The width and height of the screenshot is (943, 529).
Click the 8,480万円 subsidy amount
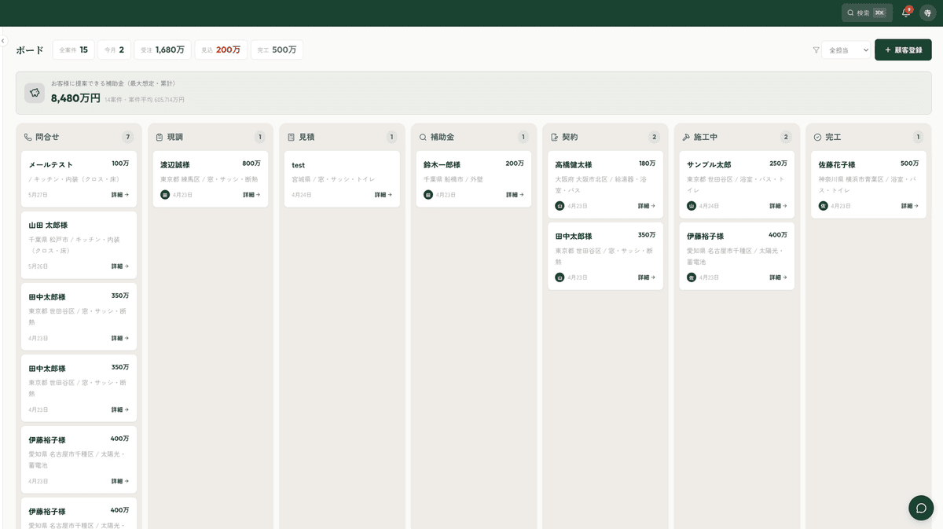click(75, 98)
